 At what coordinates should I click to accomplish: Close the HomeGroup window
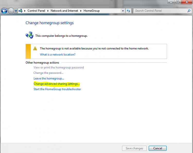(187, 2)
